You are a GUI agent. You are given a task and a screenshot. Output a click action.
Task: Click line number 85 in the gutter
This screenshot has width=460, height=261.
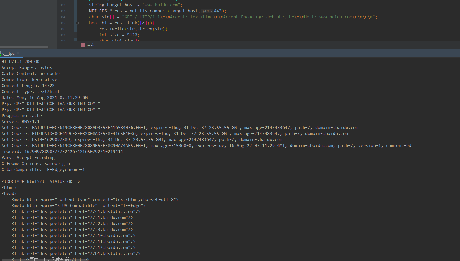pos(63,23)
